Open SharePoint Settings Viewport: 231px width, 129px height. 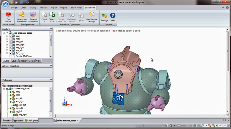pyautogui.click(x=104, y=16)
